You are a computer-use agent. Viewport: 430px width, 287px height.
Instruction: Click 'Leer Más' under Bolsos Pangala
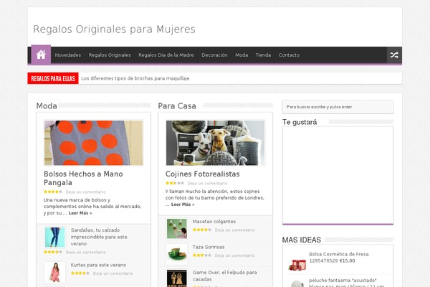[x=80, y=213]
